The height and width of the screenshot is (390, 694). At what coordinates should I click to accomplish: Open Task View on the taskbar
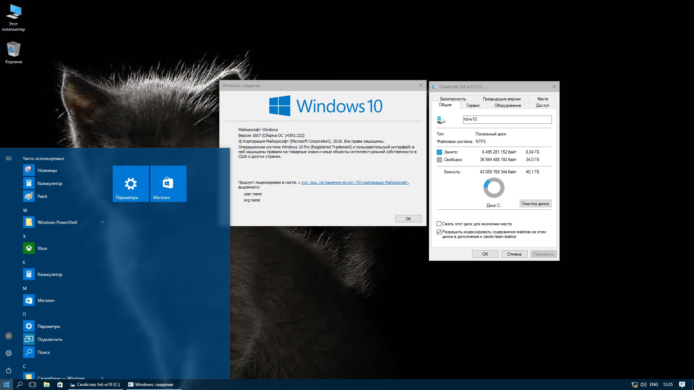tap(33, 385)
